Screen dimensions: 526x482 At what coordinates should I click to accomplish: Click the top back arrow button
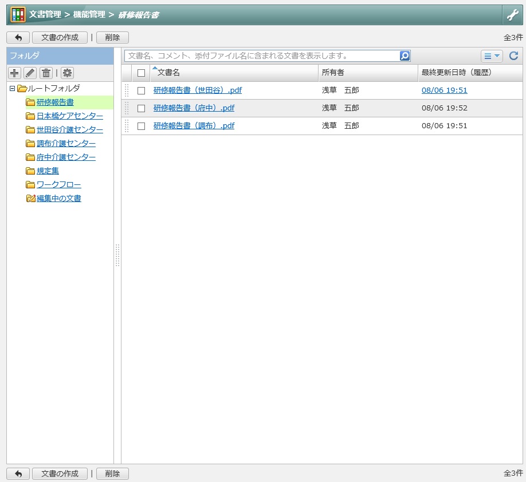pyautogui.click(x=18, y=38)
